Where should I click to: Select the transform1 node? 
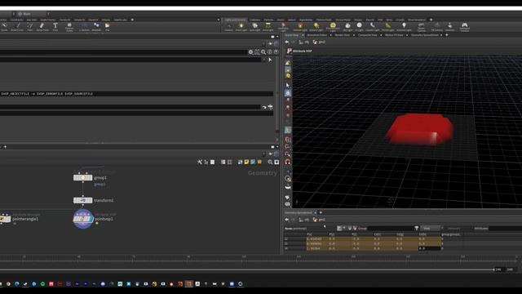83,200
